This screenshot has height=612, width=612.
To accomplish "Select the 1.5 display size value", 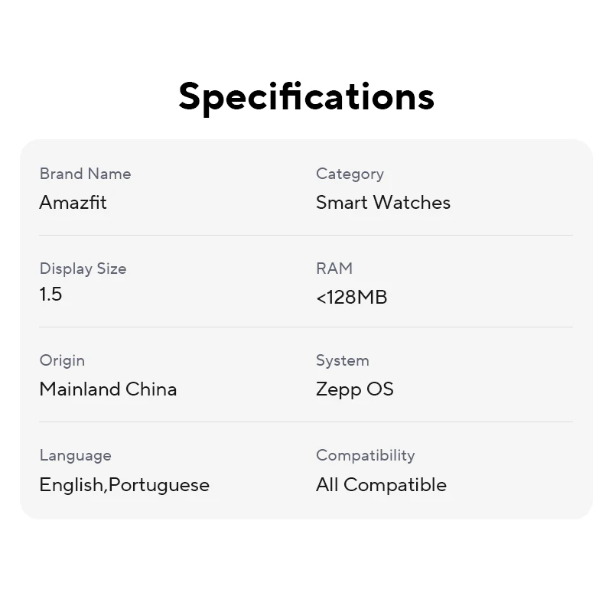I will point(50,294).
